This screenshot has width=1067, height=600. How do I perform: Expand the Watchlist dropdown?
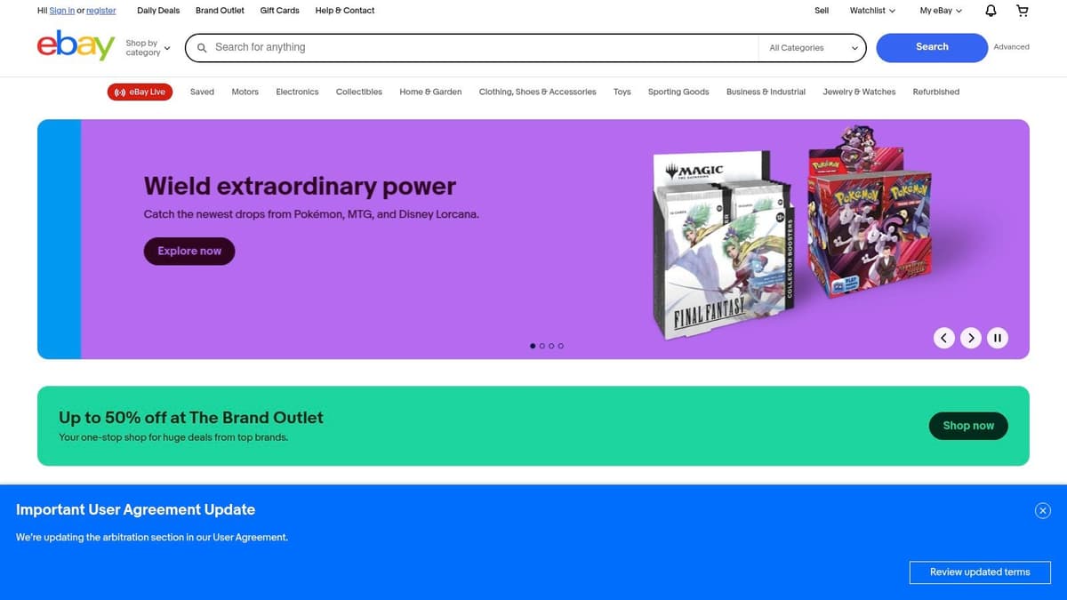point(872,11)
